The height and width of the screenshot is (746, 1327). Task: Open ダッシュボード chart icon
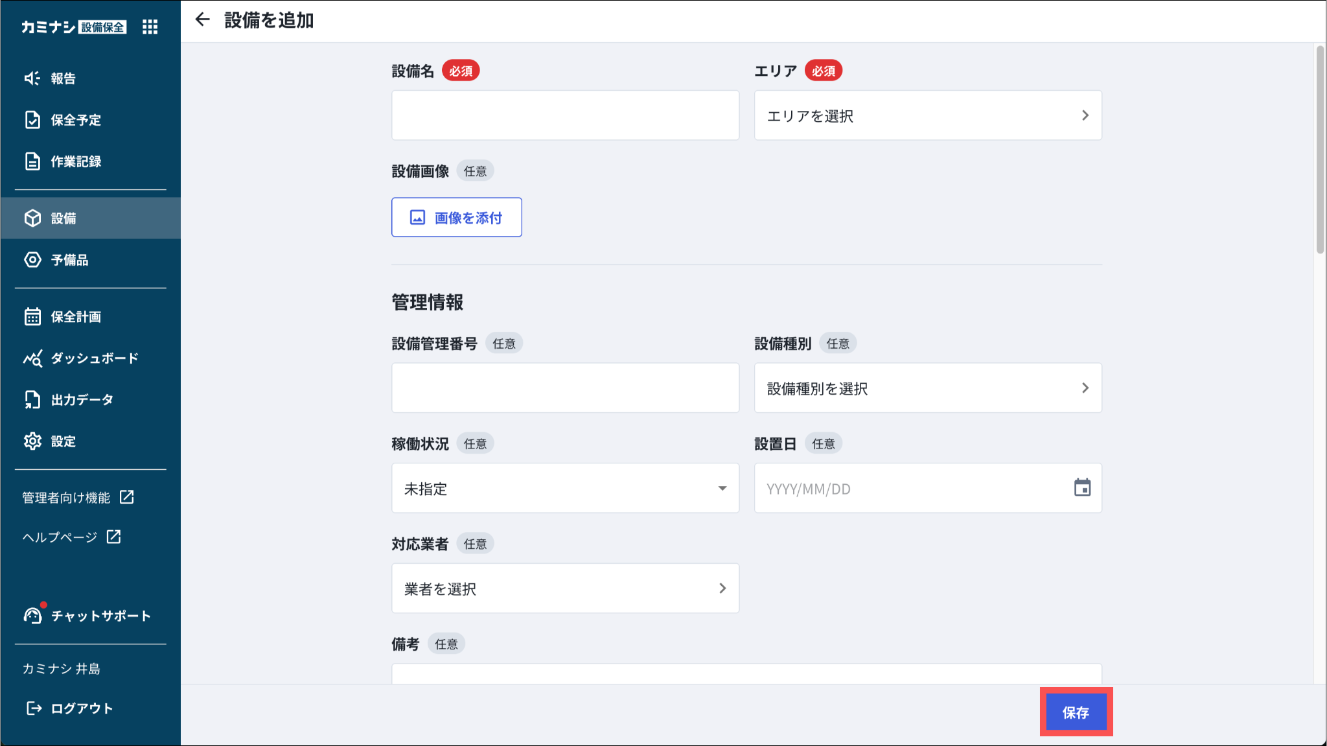(x=32, y=358)
